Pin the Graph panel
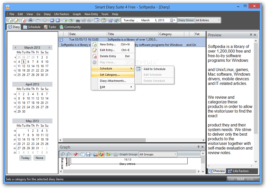Image resolution: width=267 pixels, height=189 pixels. pyautogui.click(x=198, y=147)
